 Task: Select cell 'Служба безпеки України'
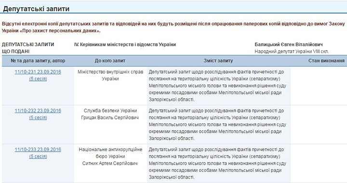point(110,111)
